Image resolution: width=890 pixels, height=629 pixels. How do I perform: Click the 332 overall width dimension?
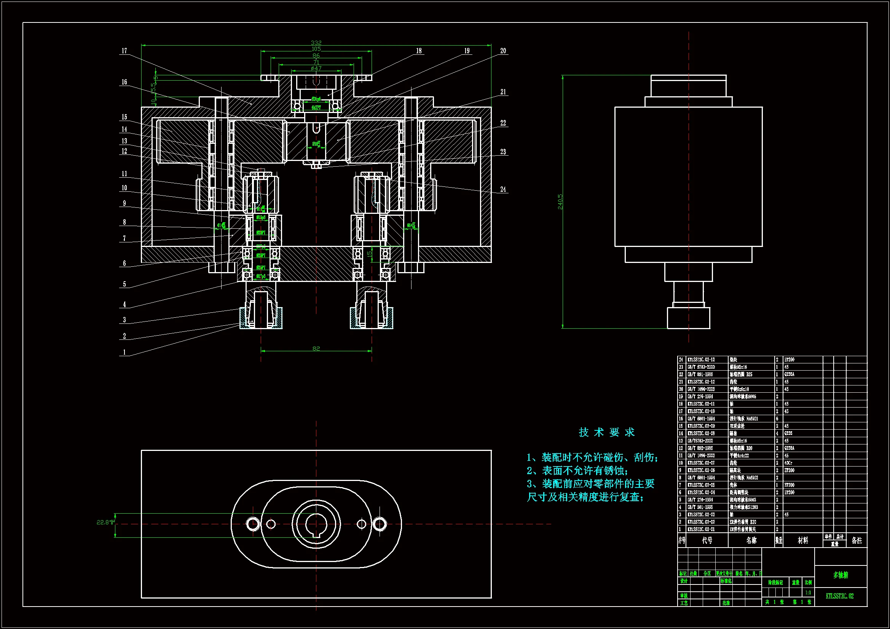pos(316,43)
